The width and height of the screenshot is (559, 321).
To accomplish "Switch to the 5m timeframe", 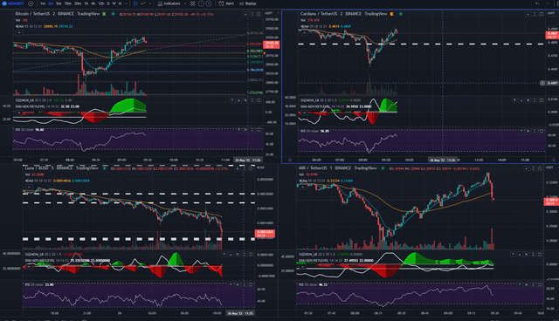I will click(59, 3).
